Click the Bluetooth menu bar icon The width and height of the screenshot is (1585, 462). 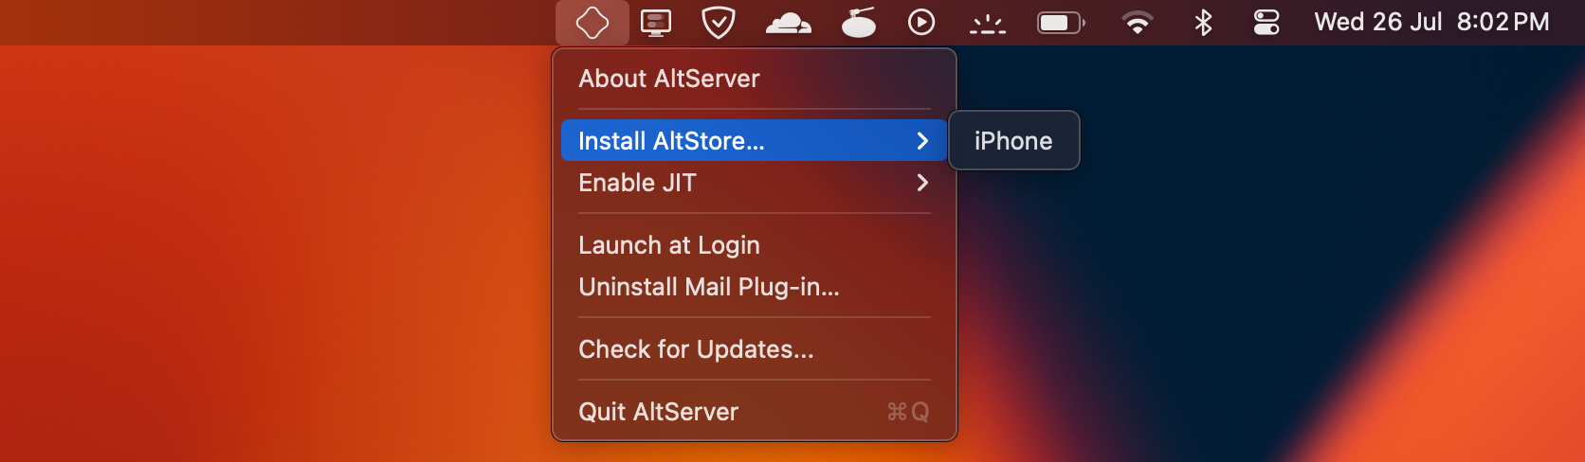(1203, 22)
